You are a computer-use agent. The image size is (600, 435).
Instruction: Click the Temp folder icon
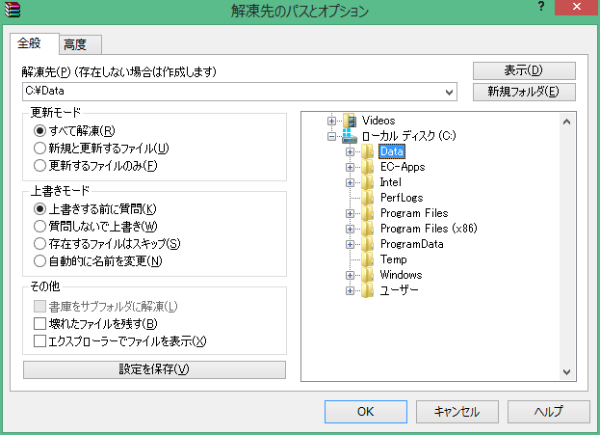[x=368, y=259]
